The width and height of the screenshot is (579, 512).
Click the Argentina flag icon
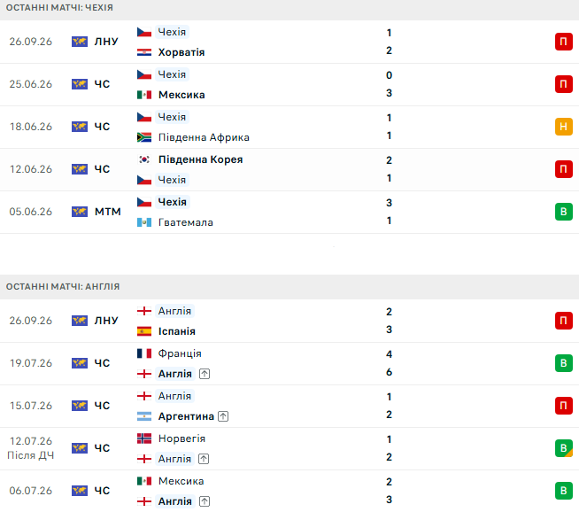point(144,416)
